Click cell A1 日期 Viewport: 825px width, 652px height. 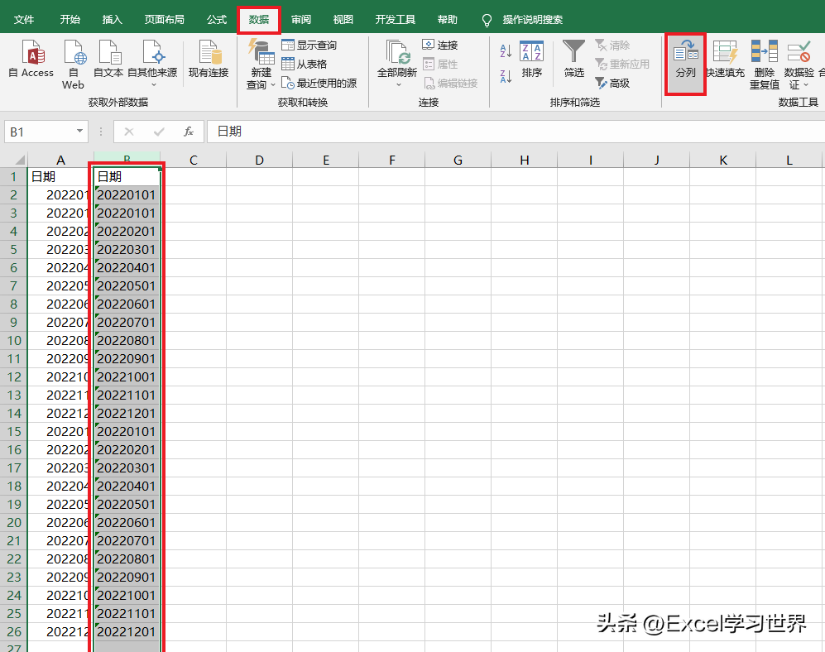[60, 177]
